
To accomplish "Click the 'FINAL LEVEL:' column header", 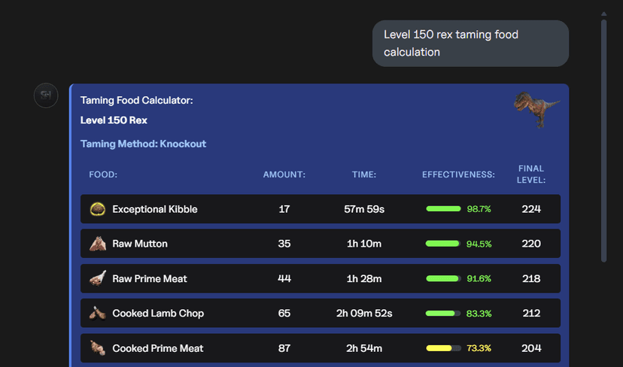I will pyautogui.click(x=531, y=174).
